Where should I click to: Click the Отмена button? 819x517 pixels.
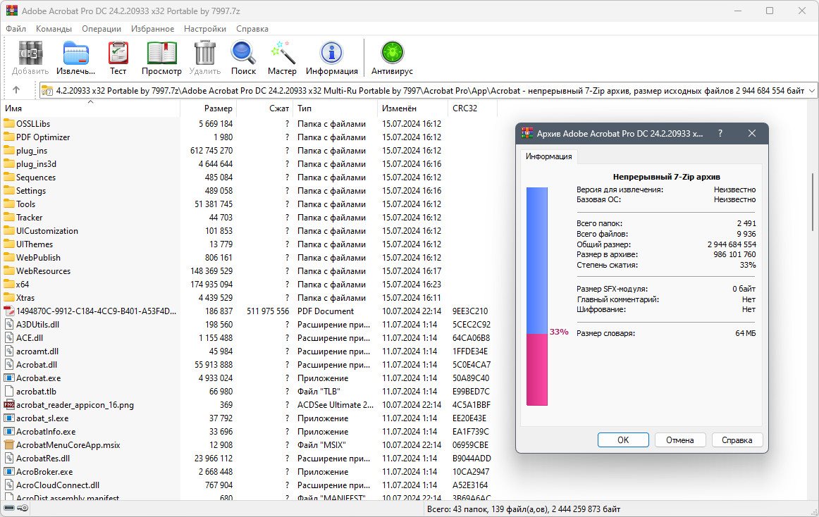coord(679,440)
